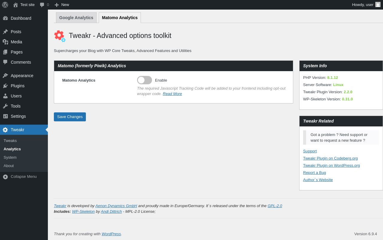Click the Posts pushpin icon
The image size is (383, 240).
(x=5, y=32)
